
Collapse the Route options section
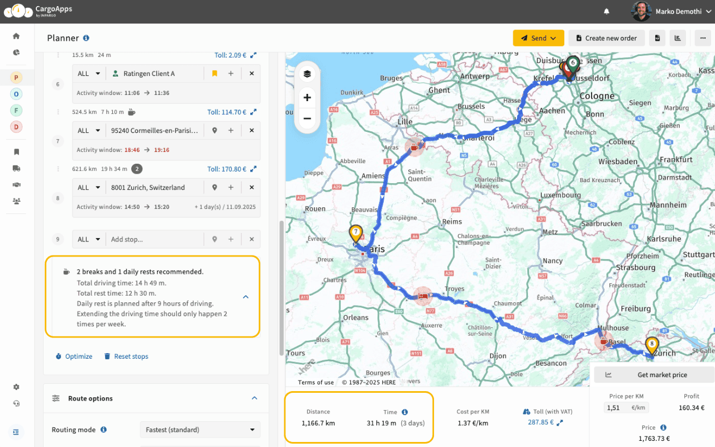point(254,398)
